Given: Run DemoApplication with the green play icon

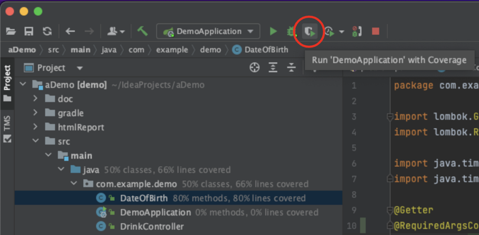Looking at the screenshot, I should pos(273,31).
